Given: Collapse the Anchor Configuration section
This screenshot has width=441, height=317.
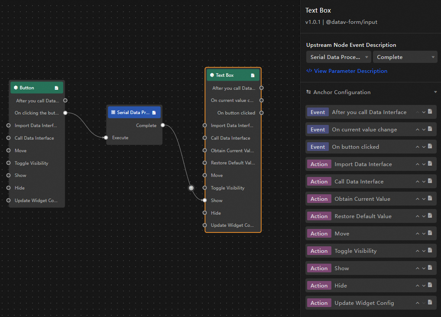Looking at the screenshot, I should (x=435, y=92).
